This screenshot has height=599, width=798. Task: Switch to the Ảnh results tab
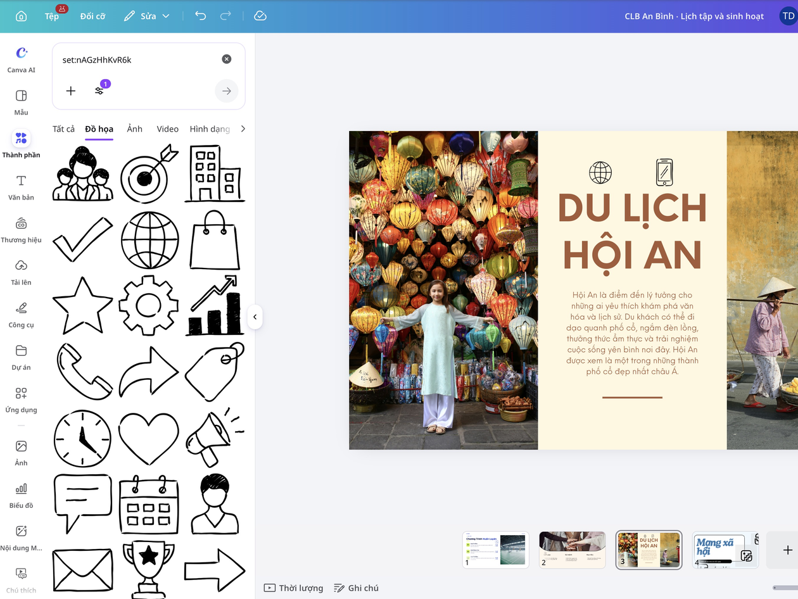pos(134,129)
